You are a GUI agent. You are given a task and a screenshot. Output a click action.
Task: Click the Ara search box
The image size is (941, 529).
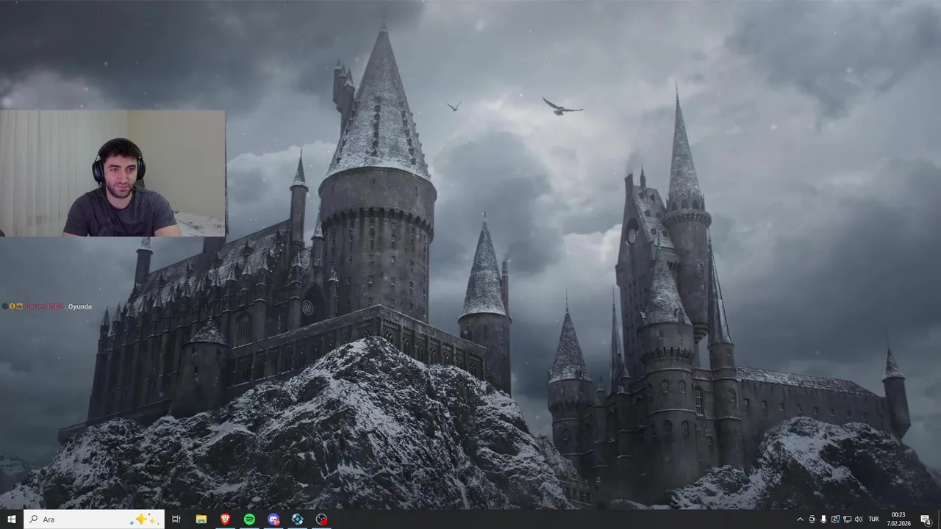pyautogui.click(x=94, y=519)
